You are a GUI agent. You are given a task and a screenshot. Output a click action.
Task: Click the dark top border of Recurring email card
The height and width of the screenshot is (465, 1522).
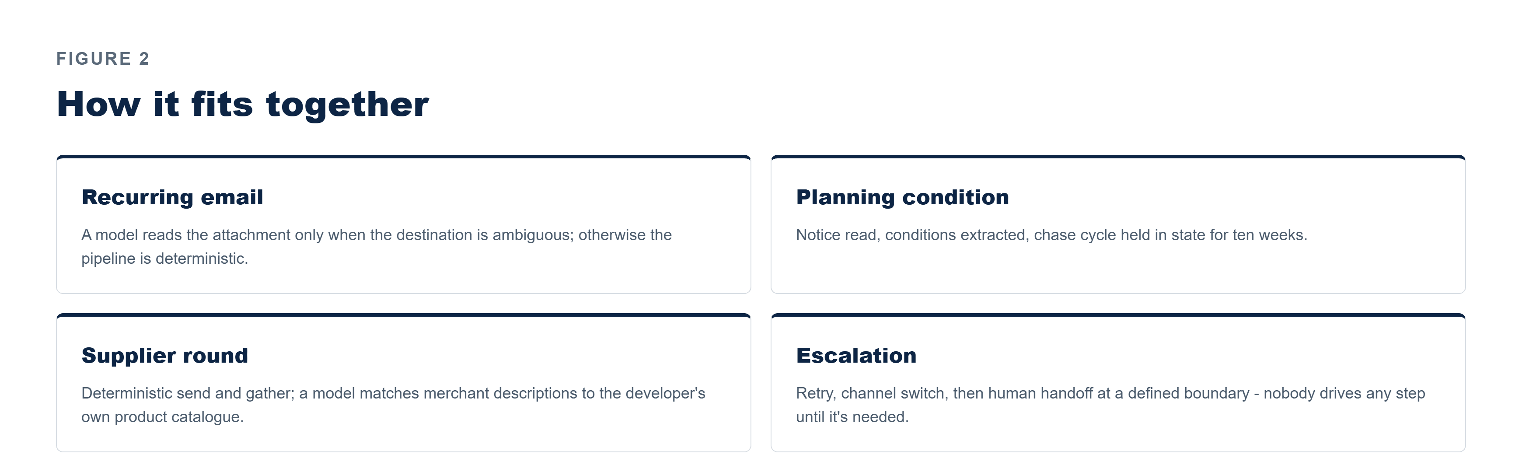(404, 157)
